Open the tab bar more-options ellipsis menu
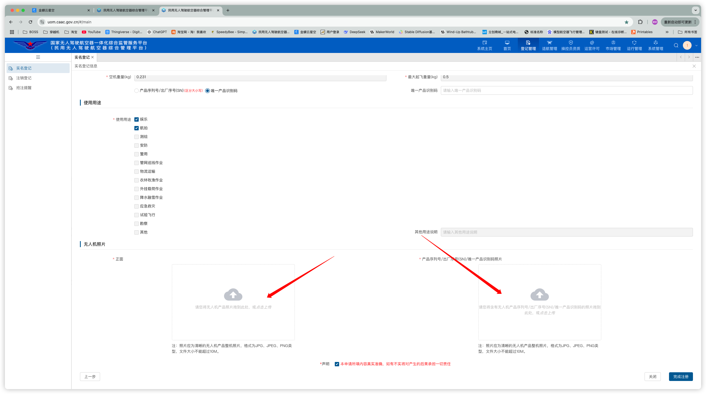 coord(697,57)
